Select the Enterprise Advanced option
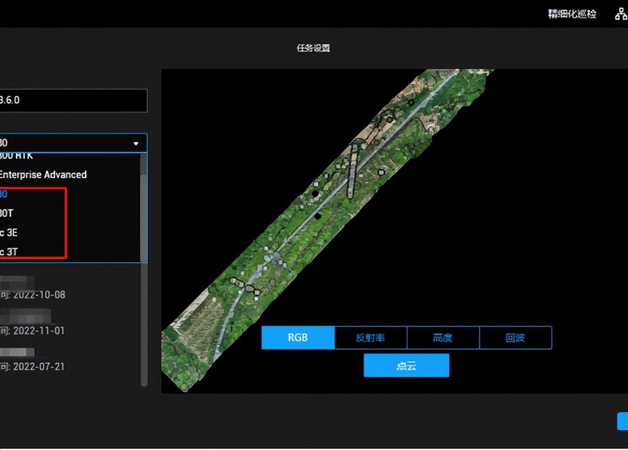This screenshot has width=628, height=450. coord(43,175)
